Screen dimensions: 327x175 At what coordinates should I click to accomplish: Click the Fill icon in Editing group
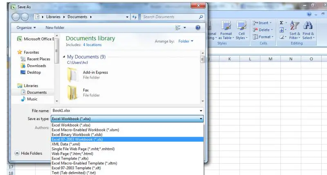282,30
